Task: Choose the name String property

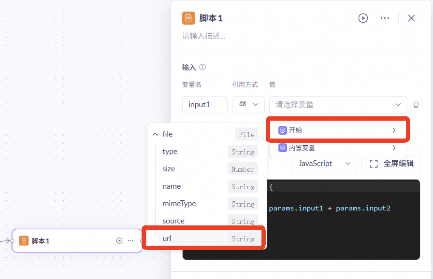Action: (208, 186)
